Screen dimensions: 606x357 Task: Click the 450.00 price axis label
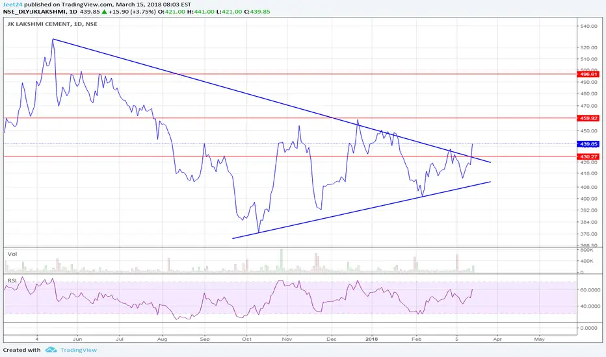tap(589, 130)
